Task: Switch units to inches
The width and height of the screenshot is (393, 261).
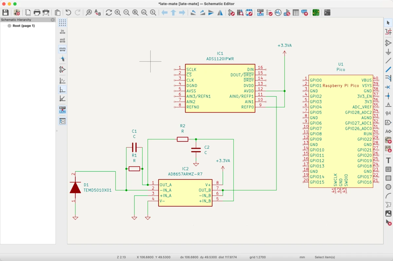Action: click(62, 31)
